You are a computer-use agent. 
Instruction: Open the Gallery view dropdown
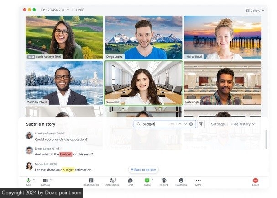click(x=253, y=10)
